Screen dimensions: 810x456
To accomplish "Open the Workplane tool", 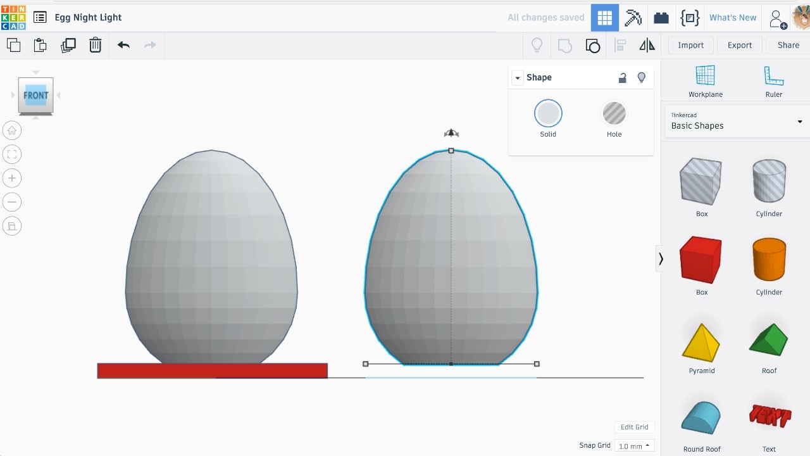I will (x=705, y=81).
